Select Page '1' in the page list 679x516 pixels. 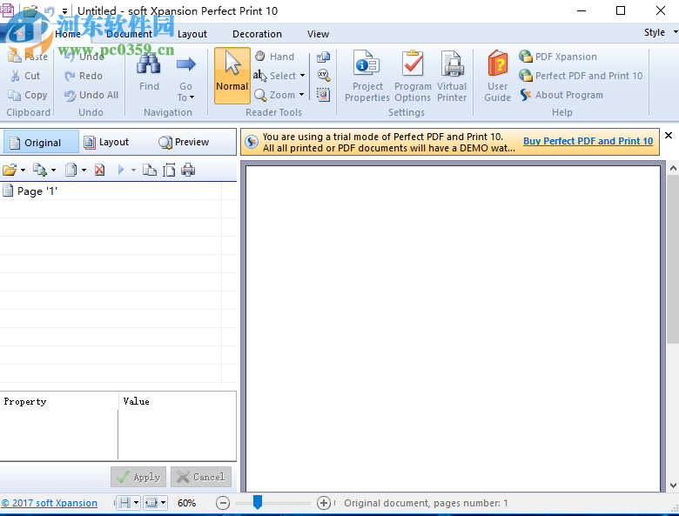(x=111, y=191)
